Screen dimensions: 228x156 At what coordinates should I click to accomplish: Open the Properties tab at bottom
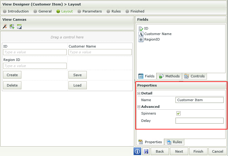pos(150,142)
